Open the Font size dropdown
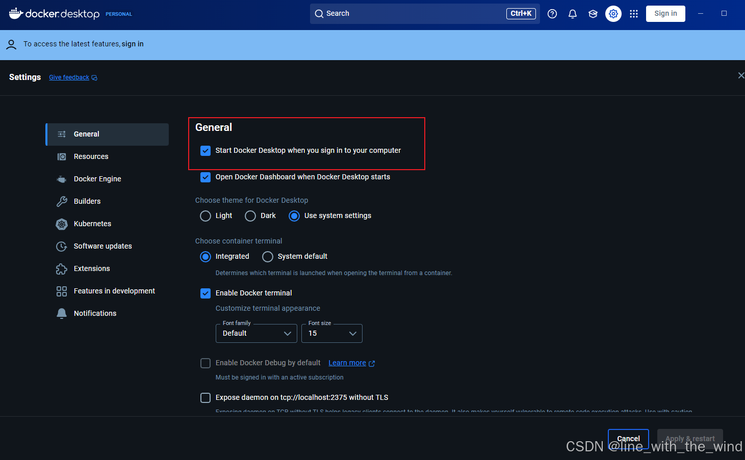Image resolution: width=745 pixels, height=460 pixels. pos(332,334)
